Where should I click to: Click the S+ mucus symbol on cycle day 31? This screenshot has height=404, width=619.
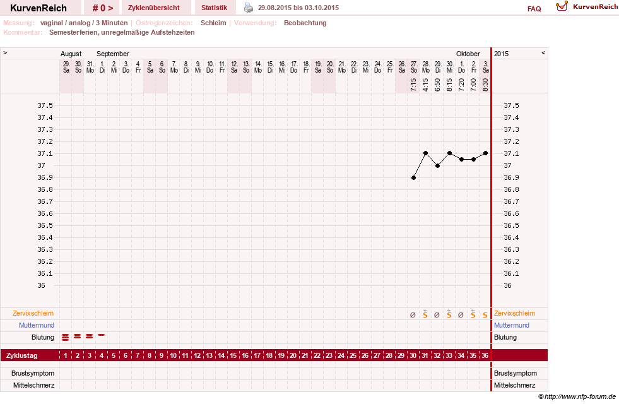(x=425, y=314)
